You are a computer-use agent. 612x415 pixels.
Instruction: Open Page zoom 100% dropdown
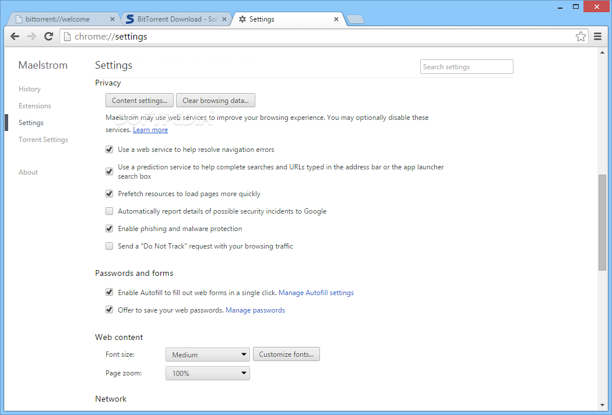coord(207,373)
